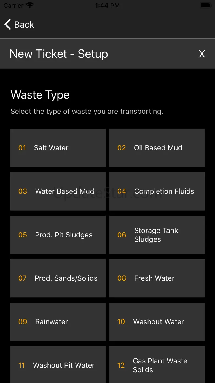Pick Fresh Water waste type
Viewport: 215px width, 383px height.
[157, 278]
